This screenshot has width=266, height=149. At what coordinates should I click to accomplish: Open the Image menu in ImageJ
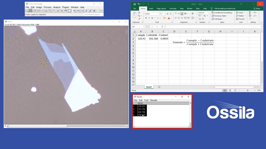coord(39,7)
